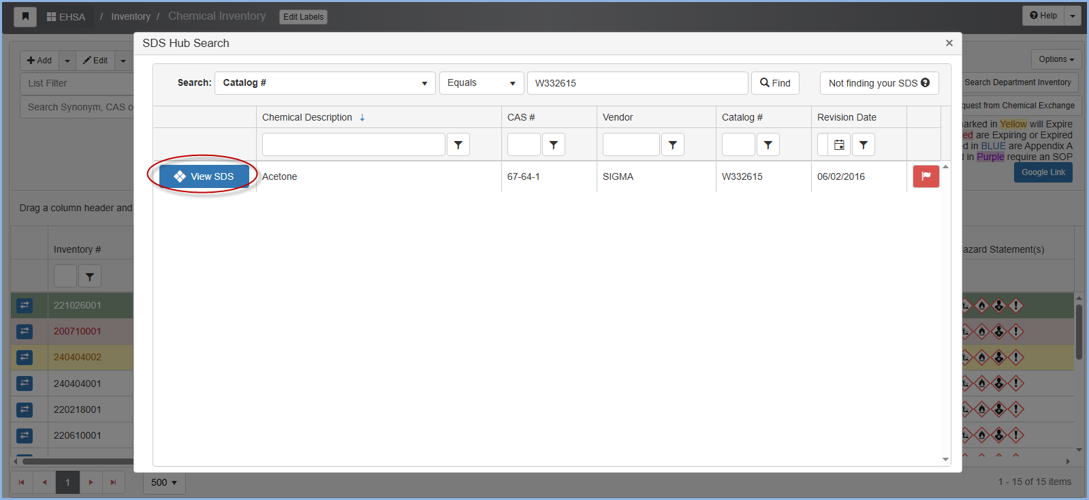Click the View SDS button for Acetone
The height and width of the screenshot is (500, 1089).
tap(204, 176)
